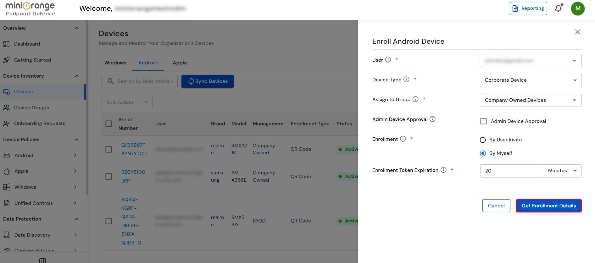The height and width of the screenshot is (263, 595).
Task: Click the info icon next to Enrollment
Action: pyautogui.click(x=403, y=139)
